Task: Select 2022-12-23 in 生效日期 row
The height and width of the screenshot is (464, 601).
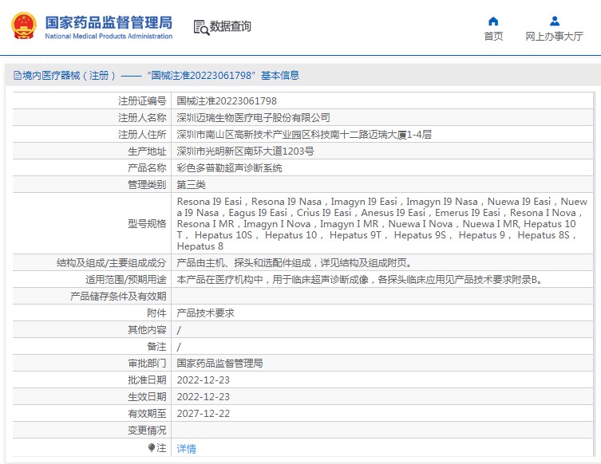Action: click(x=204, y=397)
